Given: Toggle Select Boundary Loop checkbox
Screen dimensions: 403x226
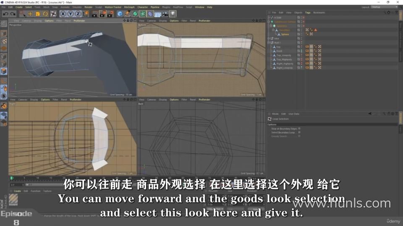Looking at the screenshot, I should point(299,132).
